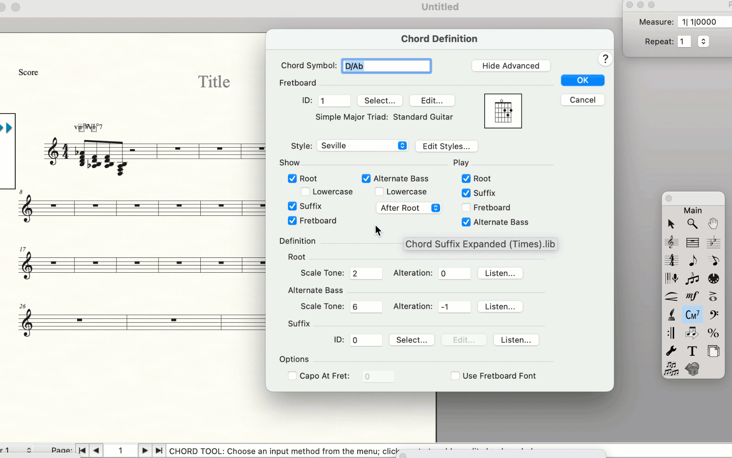Viewport: 732px width, 458px height.
Task: Select the HyperScribe keyboard-microphone tool
Action: click(671, 279)
